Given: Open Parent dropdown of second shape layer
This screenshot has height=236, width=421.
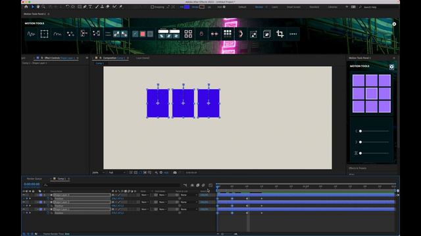Looking at the screenshot, I should [189, 203].
